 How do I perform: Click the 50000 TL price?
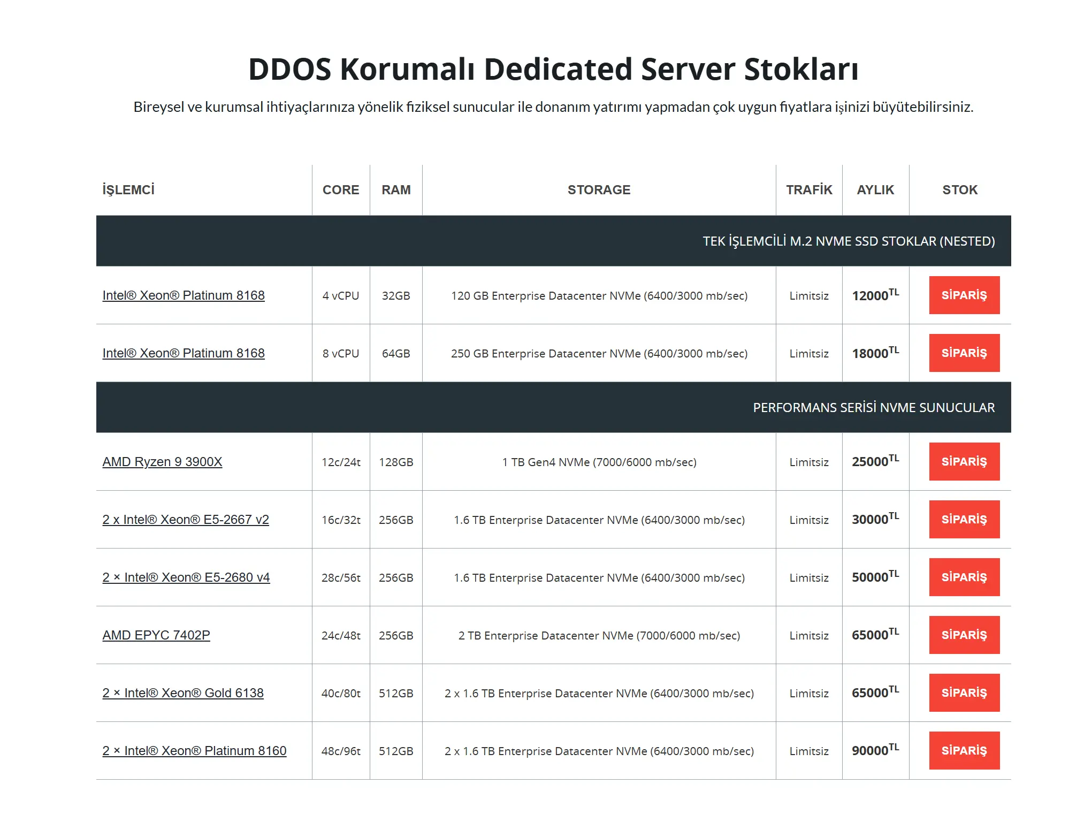tap(875, 577)
